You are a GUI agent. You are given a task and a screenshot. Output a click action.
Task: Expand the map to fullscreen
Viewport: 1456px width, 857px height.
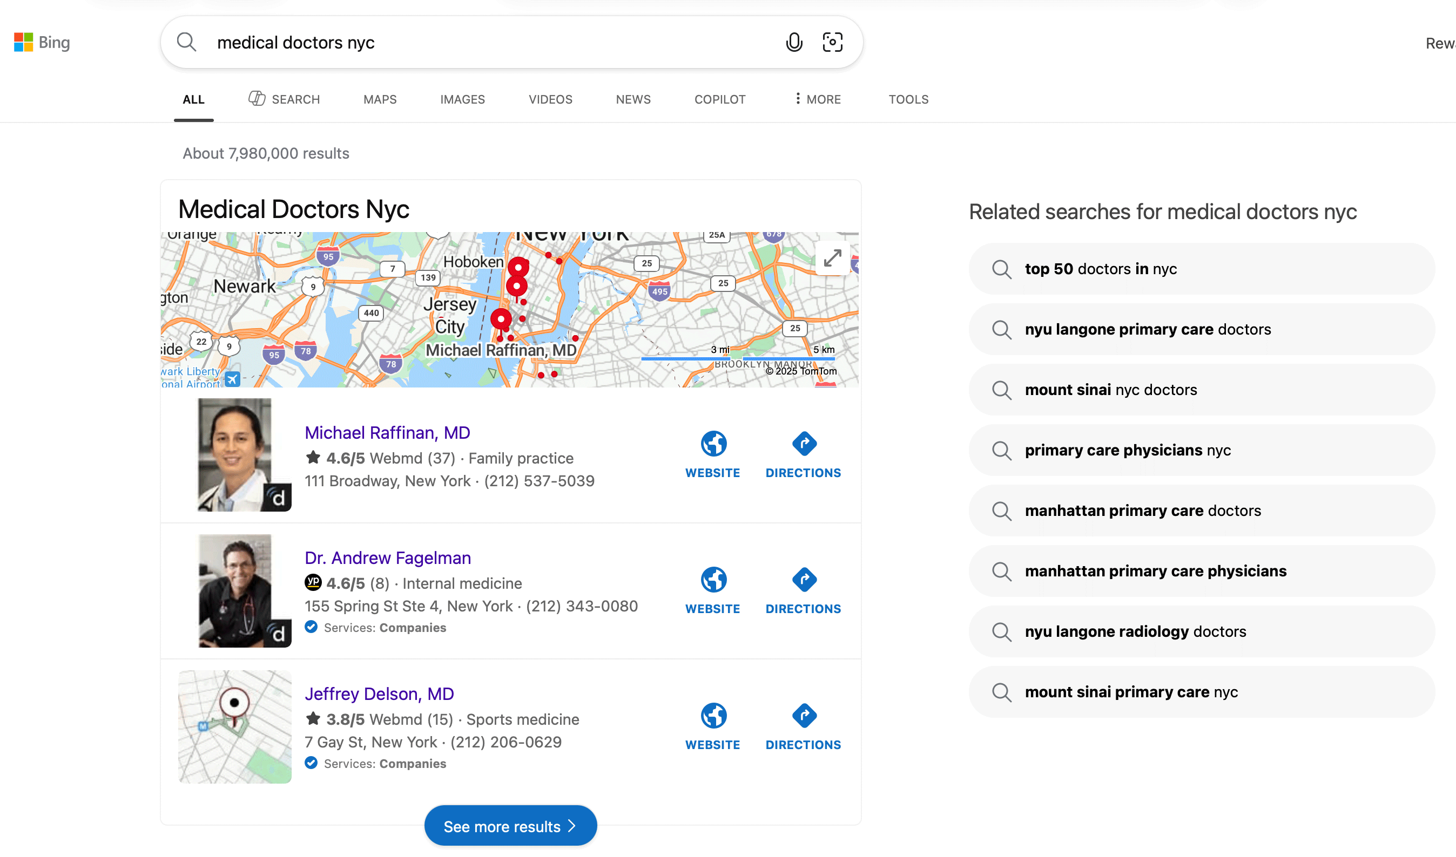click(x=832, y=258)
